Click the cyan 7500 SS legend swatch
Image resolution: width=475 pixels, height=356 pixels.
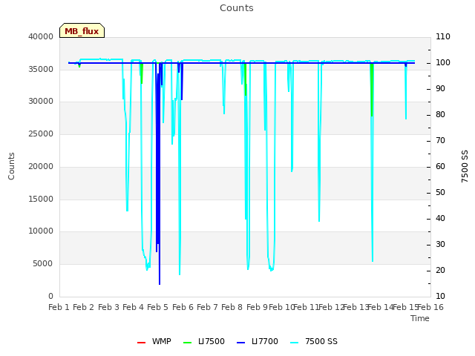[x=295, y=343]
